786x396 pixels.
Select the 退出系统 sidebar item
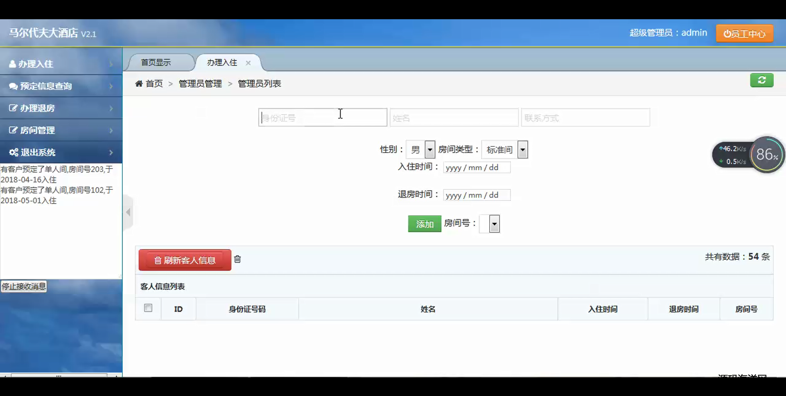point(61,153)
